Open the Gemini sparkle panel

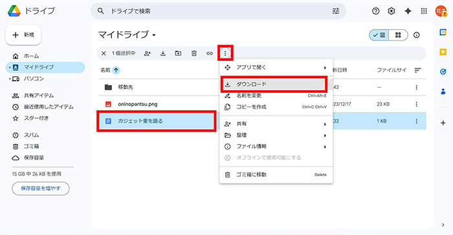[408, 11]
